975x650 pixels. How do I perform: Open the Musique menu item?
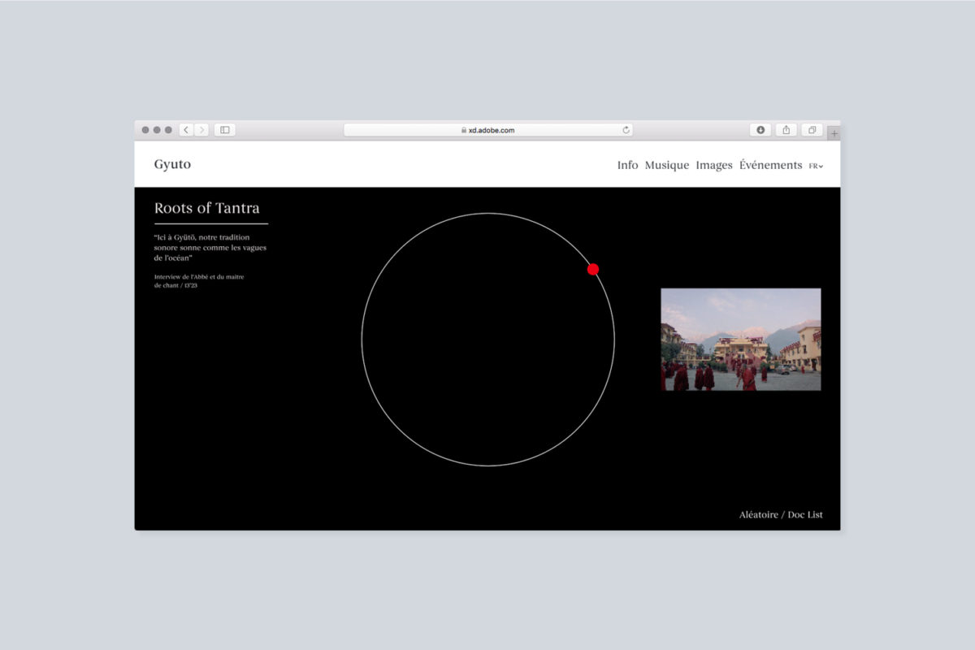tap(667, 165)
